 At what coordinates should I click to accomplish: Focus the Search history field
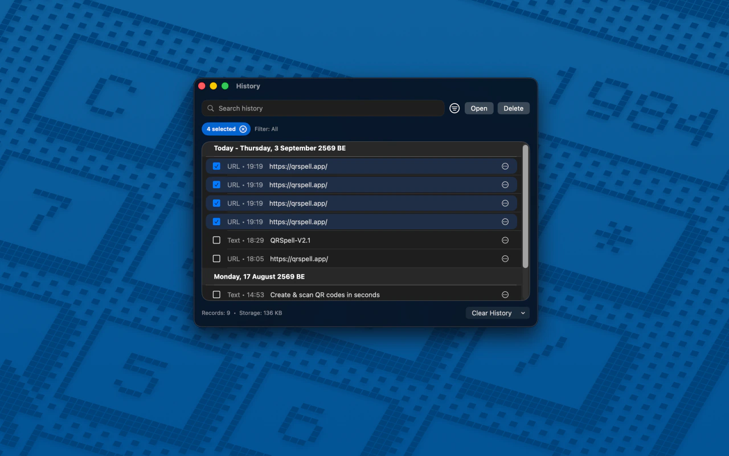coord(323,108)
